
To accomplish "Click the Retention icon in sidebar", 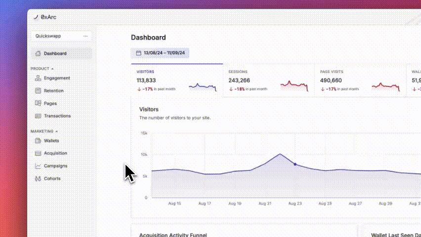I will click(38, 91).
